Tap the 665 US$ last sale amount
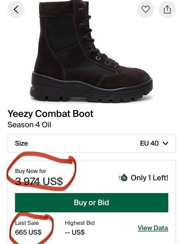The width and height of the screenshot is (183, 244). coord(28,232)
